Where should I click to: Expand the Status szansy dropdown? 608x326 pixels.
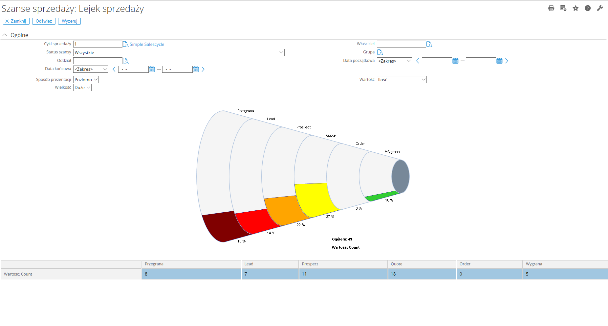[x=281, y=52]
